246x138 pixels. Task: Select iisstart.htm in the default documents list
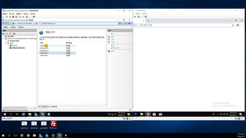click(57, 55)
